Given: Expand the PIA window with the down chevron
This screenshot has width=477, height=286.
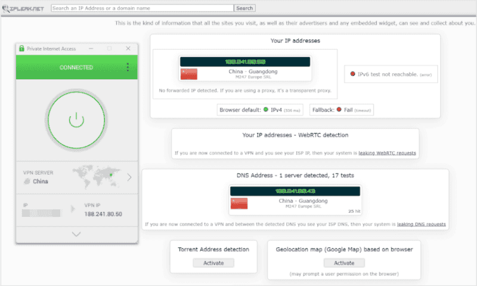Looking at the screenshot, I should (76, 234).
